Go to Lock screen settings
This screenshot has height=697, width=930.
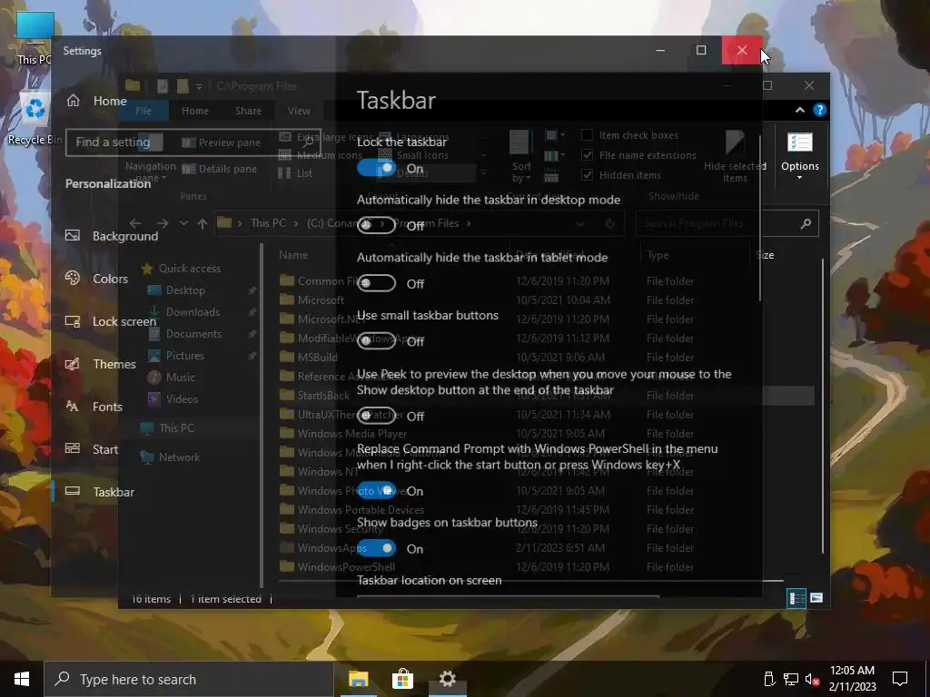tap(110, 321)
